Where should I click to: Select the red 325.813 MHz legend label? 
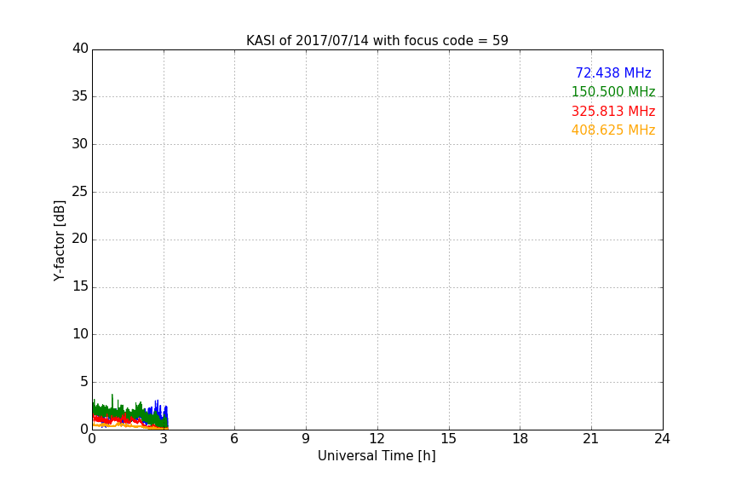click(613, 112)
